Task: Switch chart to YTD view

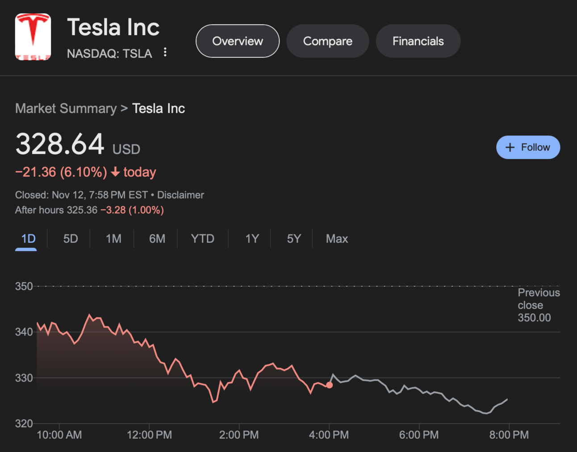Action: pos(202,239)
